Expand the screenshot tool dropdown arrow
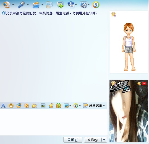Image resolution: width=149 pixels, height=144 pixels. tap(70, 106)
